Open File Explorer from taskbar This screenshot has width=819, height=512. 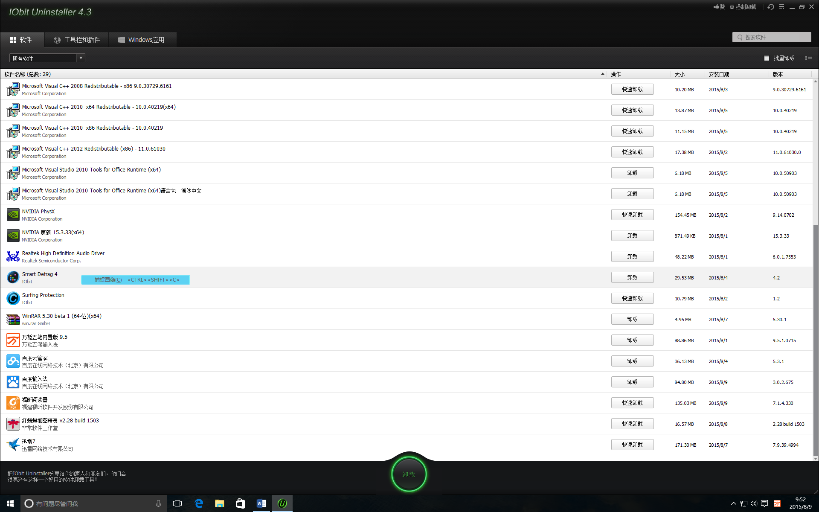(x=219, y=503)
